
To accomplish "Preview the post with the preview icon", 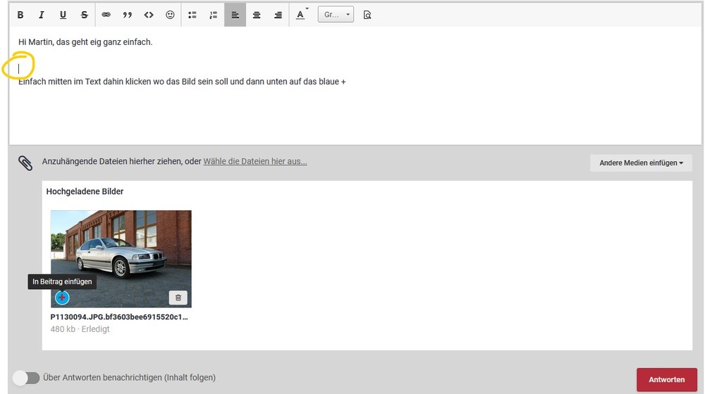I will coord(367,15).
